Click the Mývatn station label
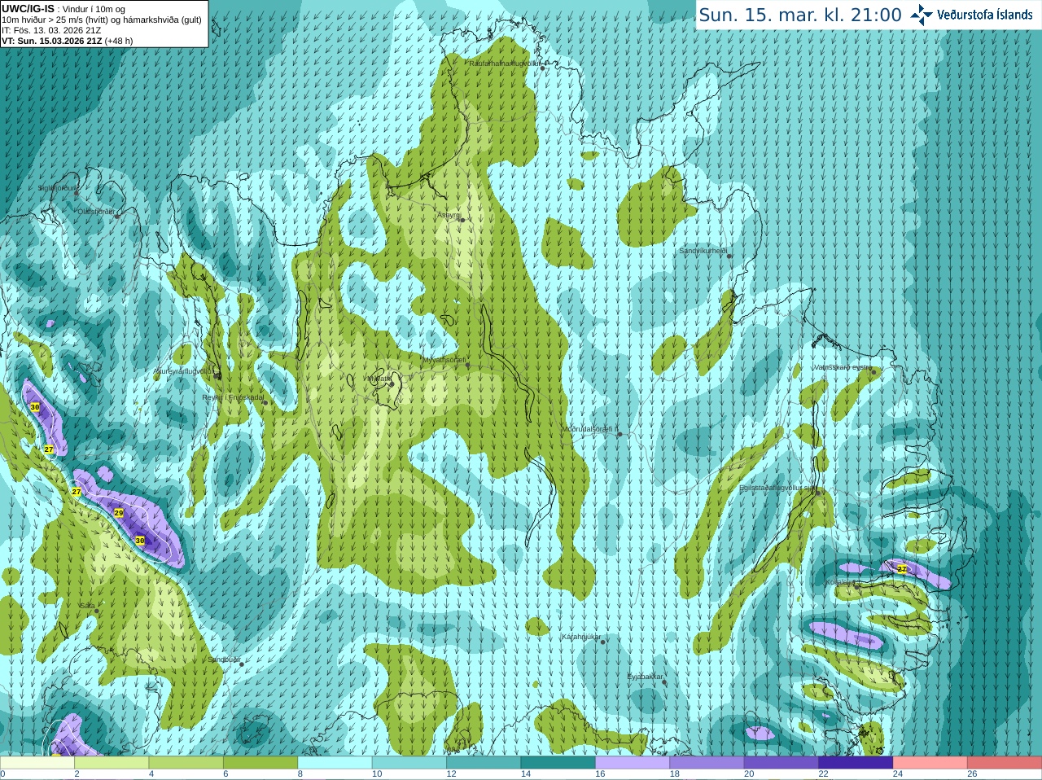 (x=379, y=379)
